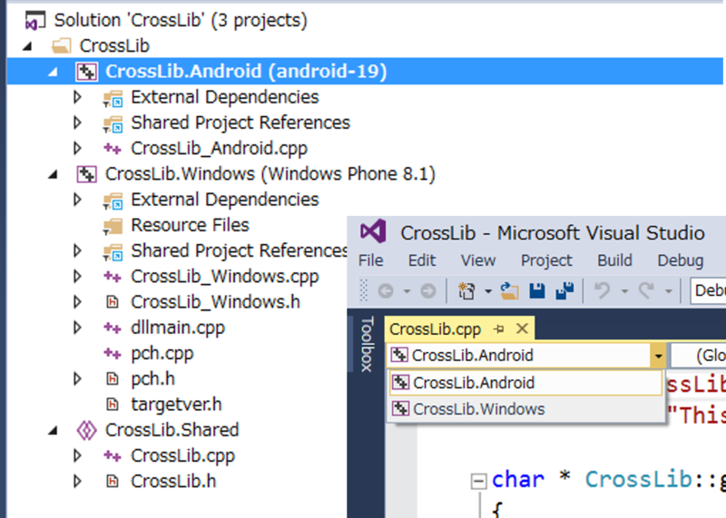The width and height of the screenshot is (726, 518).
Task: Collapse the CrossLib solution folder
Action: [x=27, y=46]
